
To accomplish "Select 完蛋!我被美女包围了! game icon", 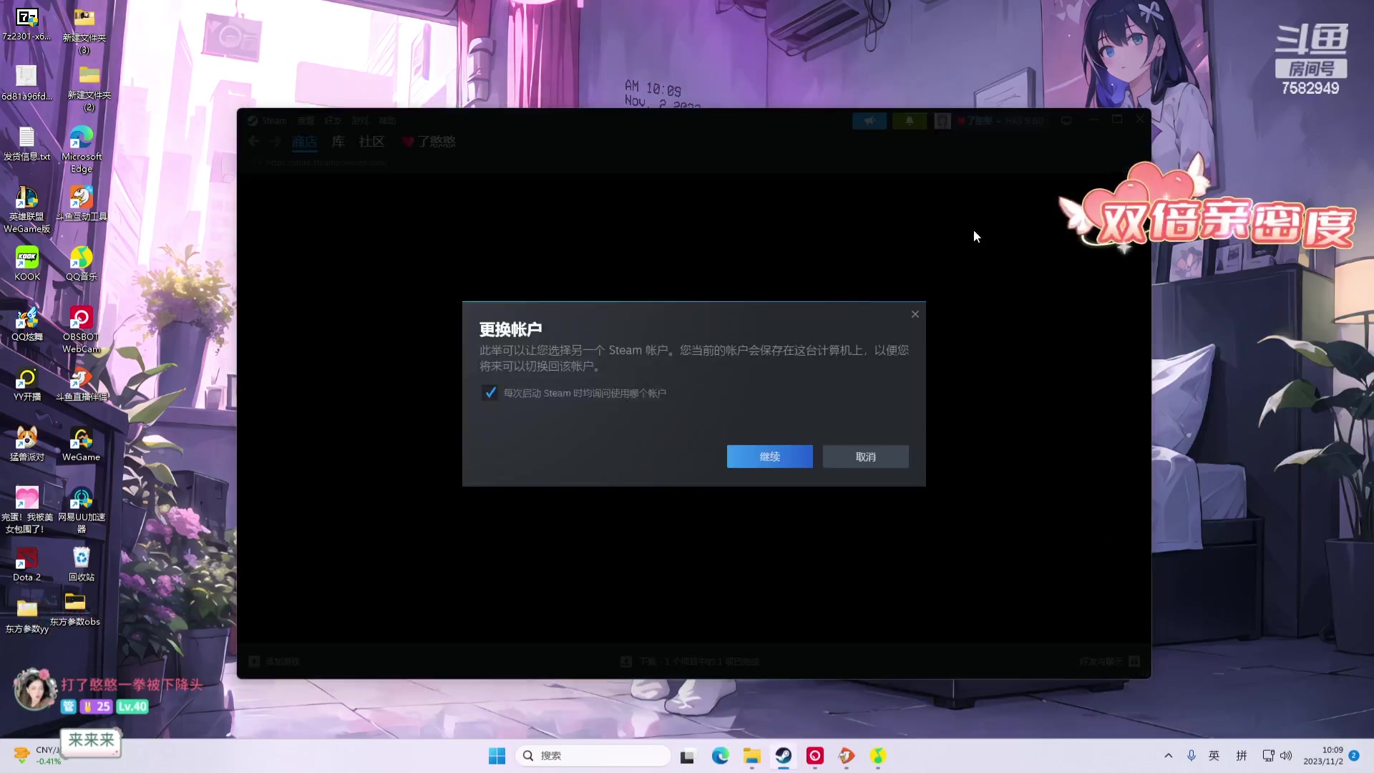I will (27, 510).
